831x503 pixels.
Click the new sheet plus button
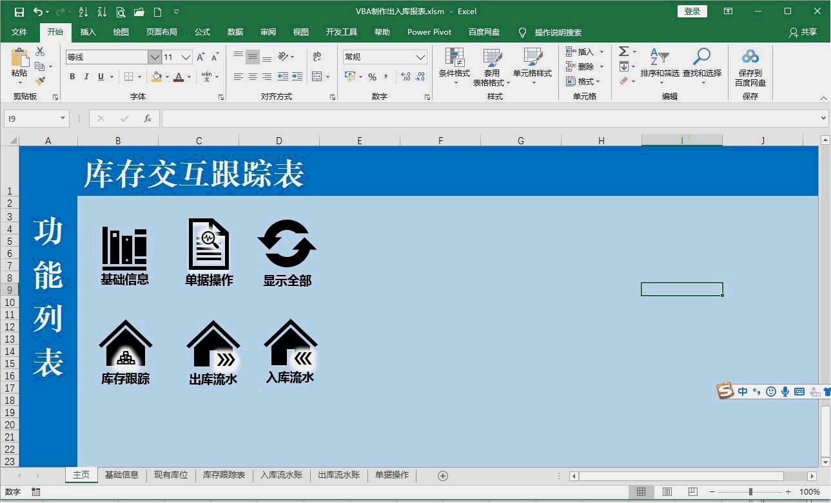(x=442, y=475)
